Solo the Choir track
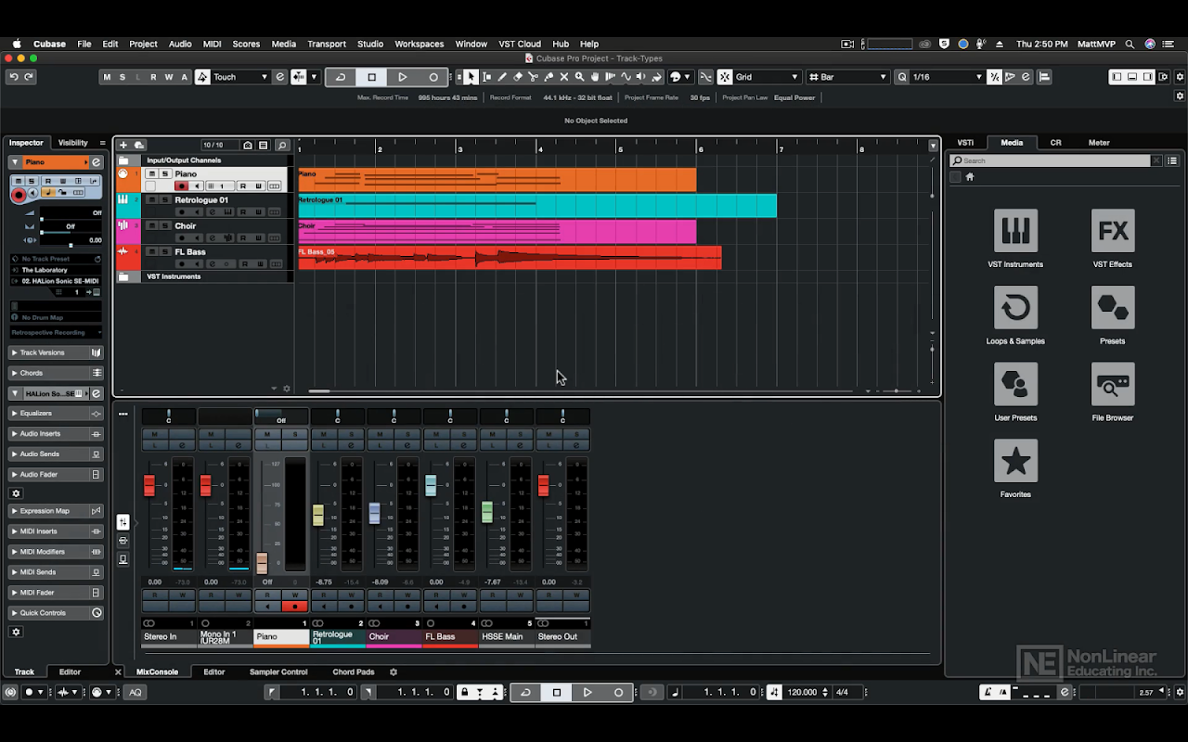The height and width of the screenshot is (742, 1188). tap(164, 226)
